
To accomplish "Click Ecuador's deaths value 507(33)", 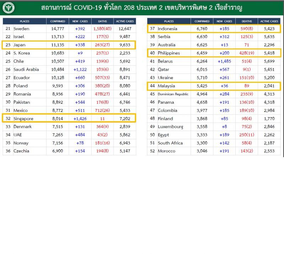I will pyautogui.click(x=102, y=77).
